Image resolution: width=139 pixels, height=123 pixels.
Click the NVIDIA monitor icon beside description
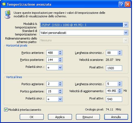click(8, 14)
